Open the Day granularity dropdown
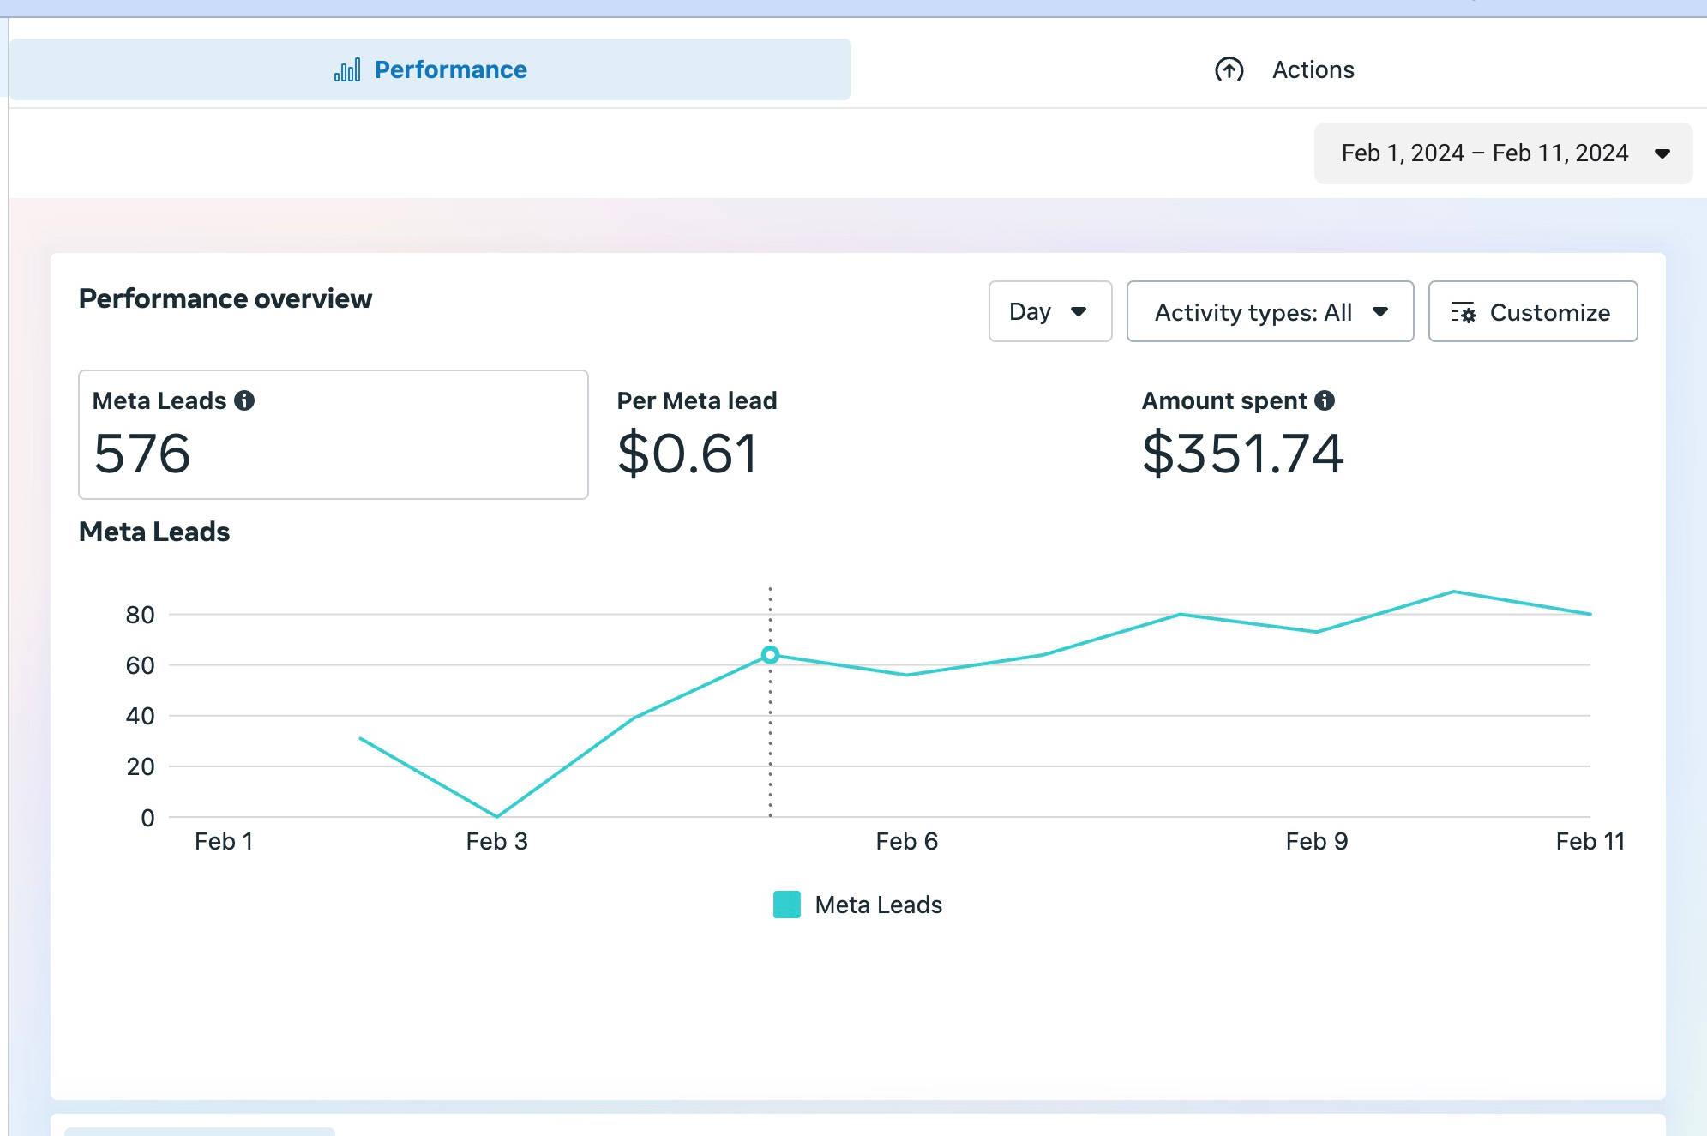 click(1049, 311)
